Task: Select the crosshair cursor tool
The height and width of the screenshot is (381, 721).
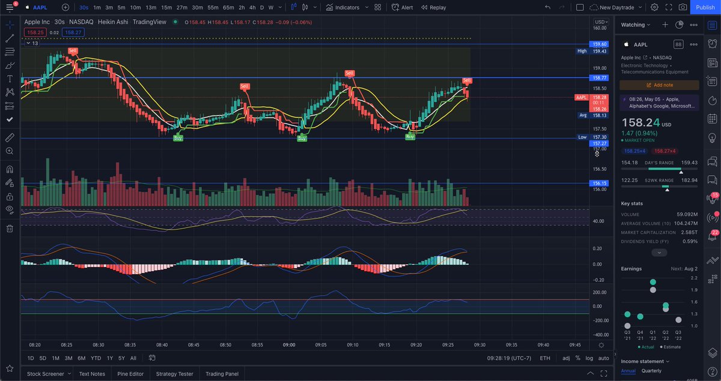Action: click(x=10, y=25)
